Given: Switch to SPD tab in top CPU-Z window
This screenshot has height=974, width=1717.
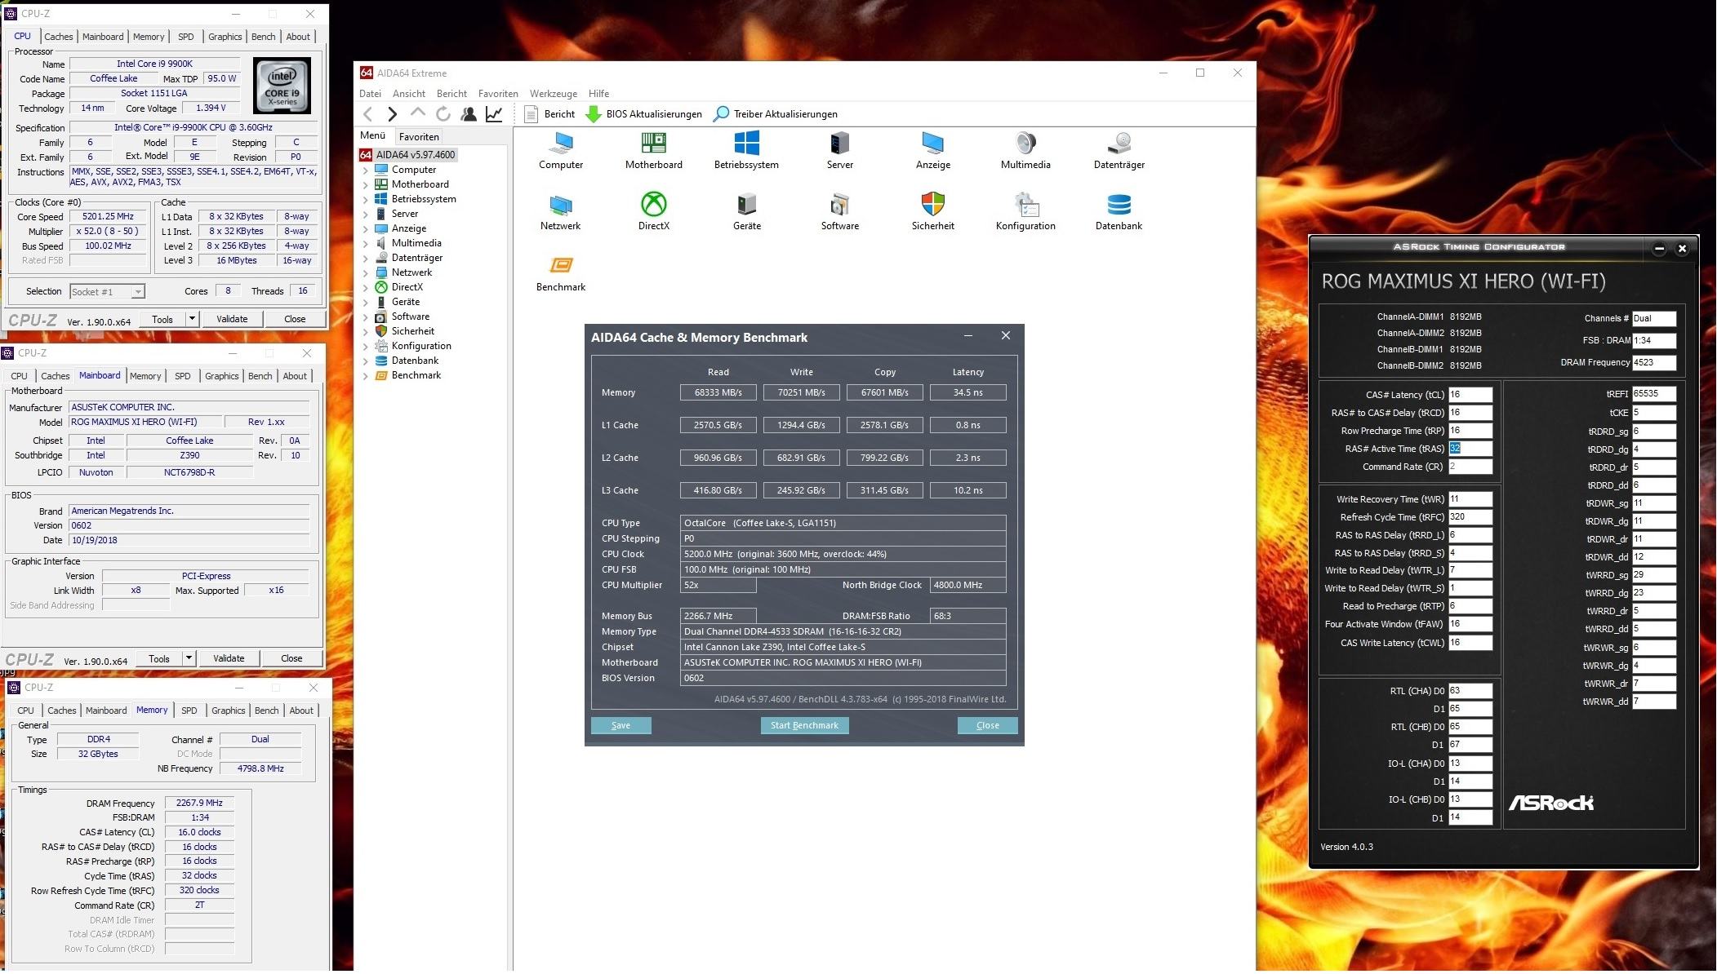Looking at the screenshot, I should [186, 37].
